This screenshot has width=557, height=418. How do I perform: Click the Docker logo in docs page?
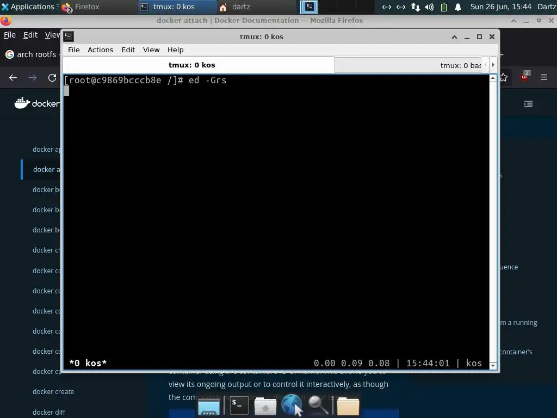pyautogui.click(x=37, y=103)
